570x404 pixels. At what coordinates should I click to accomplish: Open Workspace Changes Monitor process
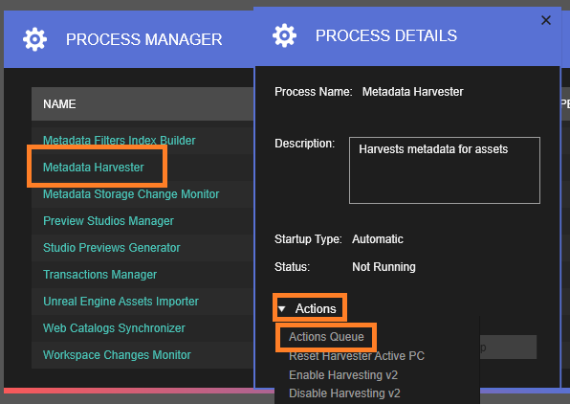point(117,355)
